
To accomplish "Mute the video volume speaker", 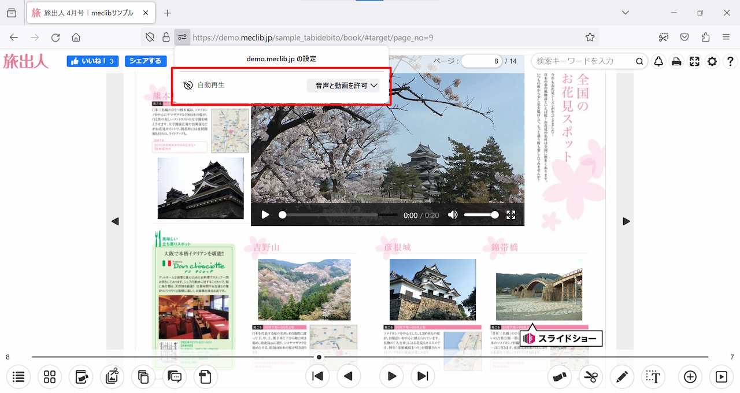I will click(453, 215).
